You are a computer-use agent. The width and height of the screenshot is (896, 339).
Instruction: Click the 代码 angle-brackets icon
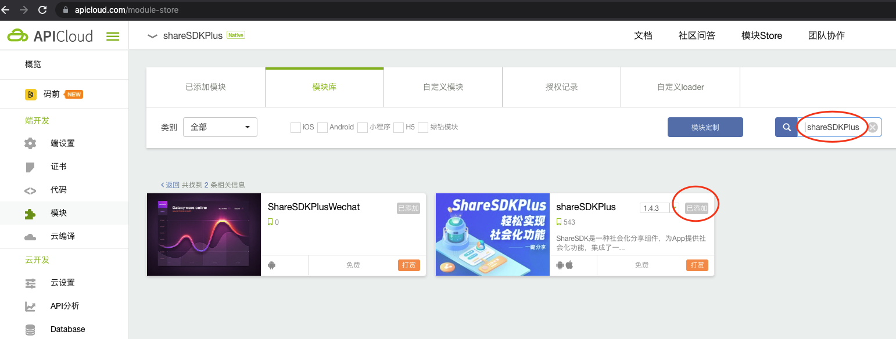pos(30,190)
